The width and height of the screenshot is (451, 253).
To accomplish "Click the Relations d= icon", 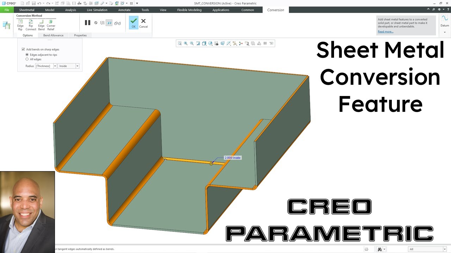I will pos(79,3).
